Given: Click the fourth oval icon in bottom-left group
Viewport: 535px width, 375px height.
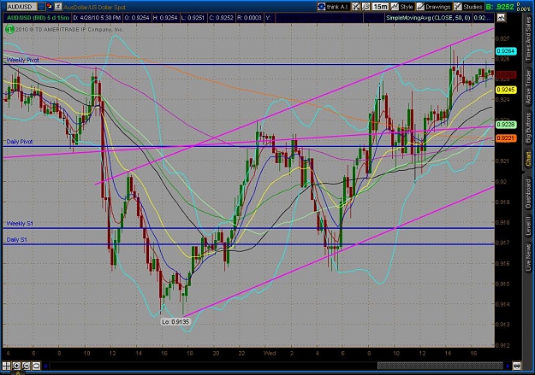Looking at the screenshot, I should pos(36,366).
